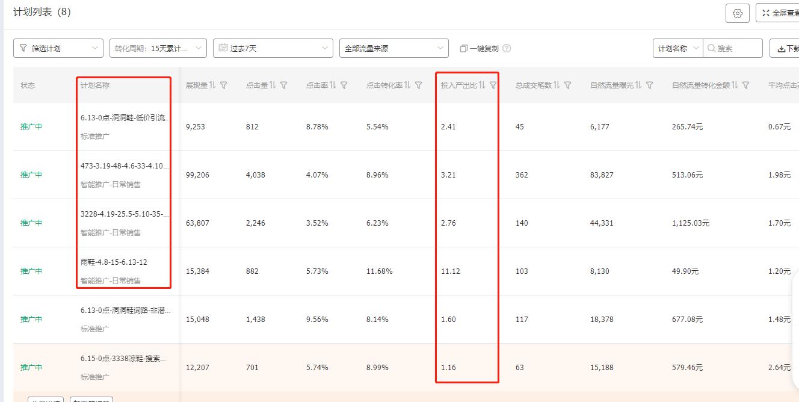This screenshot has width=799, height=402.
Task: Open the help icon beside 一键复制
Action: pos(506,48)
